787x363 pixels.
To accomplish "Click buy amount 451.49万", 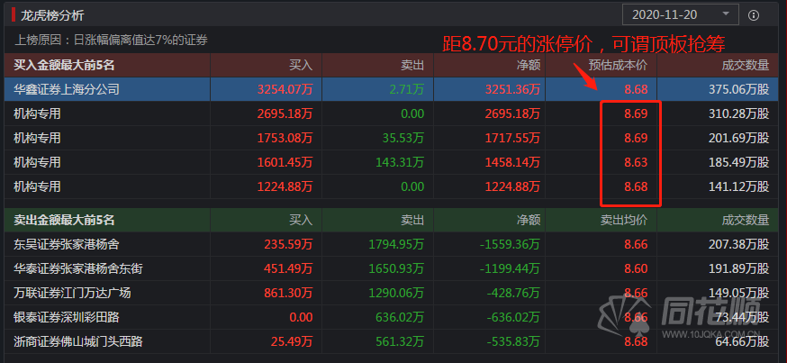I will click(287, 268).
